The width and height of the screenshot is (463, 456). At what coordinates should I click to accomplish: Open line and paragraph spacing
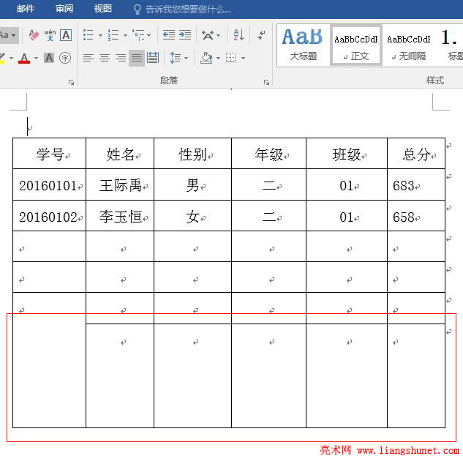point(176,58)
